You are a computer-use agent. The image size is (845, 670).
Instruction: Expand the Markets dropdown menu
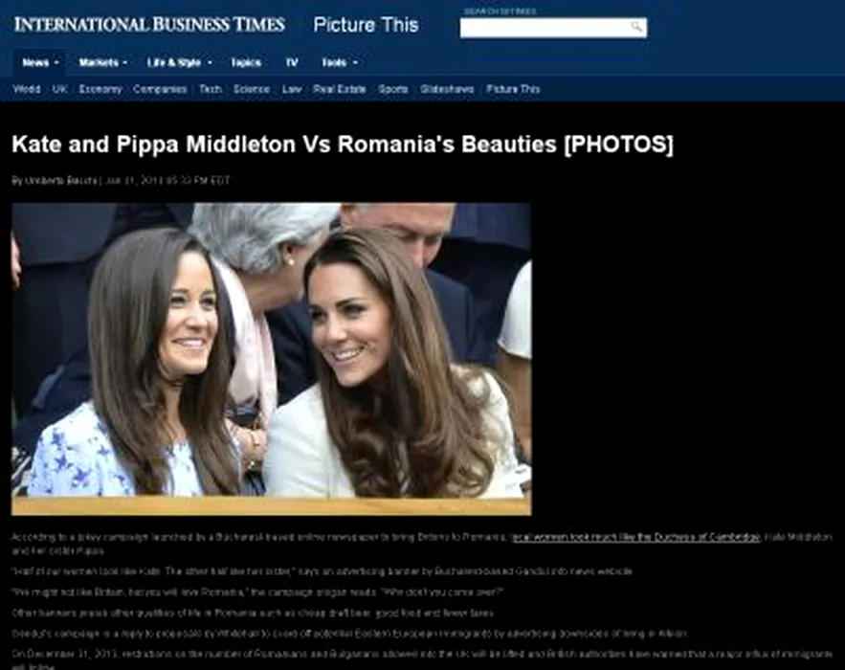pos(103,62)
